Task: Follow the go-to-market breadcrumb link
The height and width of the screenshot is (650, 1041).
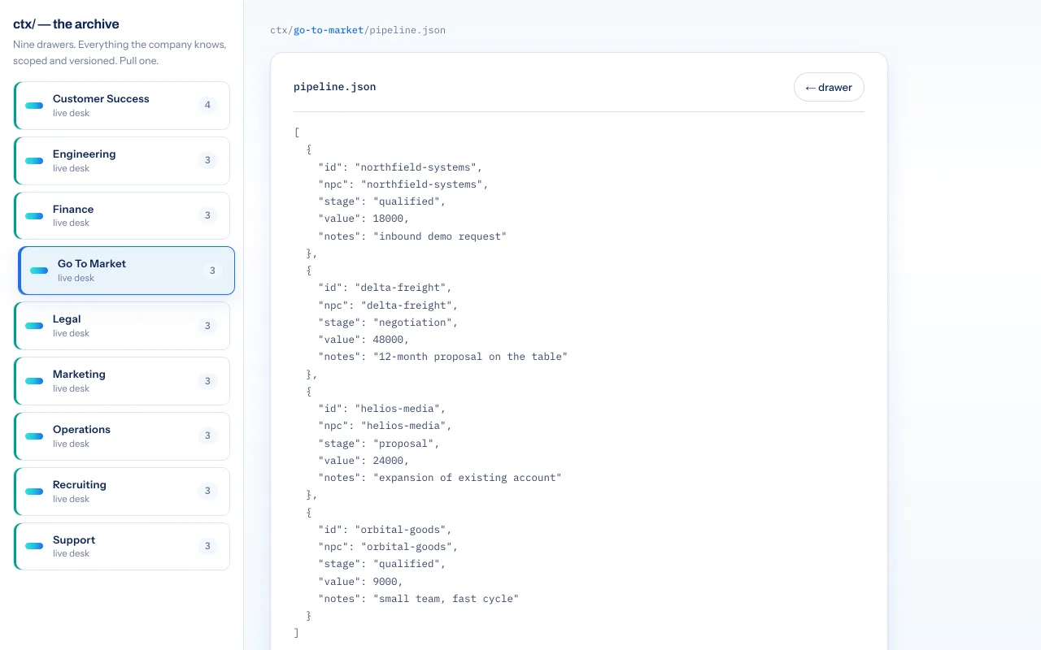Action: tap(328, 30)
